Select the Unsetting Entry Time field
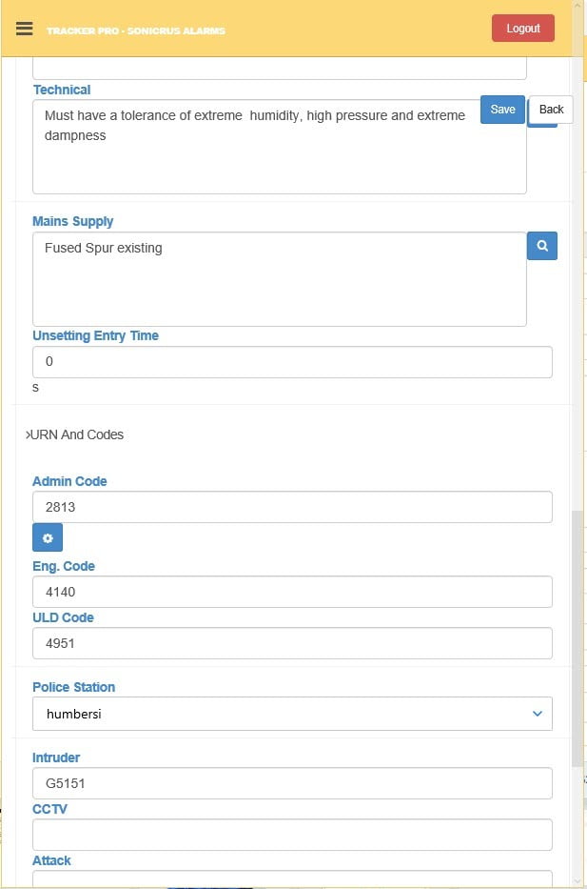The height and width of the screenshot is (889, 587). [292, 362]
